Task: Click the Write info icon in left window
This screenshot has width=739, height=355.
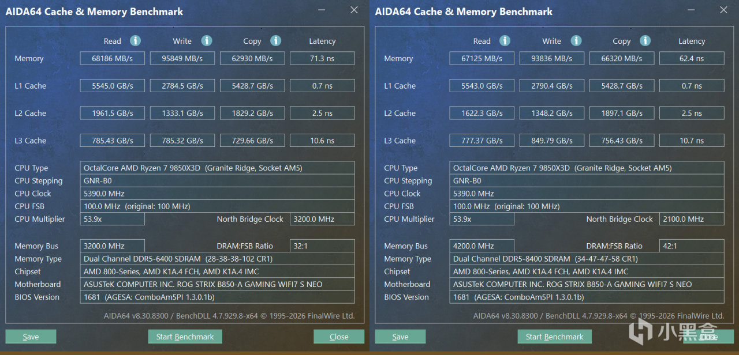Action: point(207,41)
